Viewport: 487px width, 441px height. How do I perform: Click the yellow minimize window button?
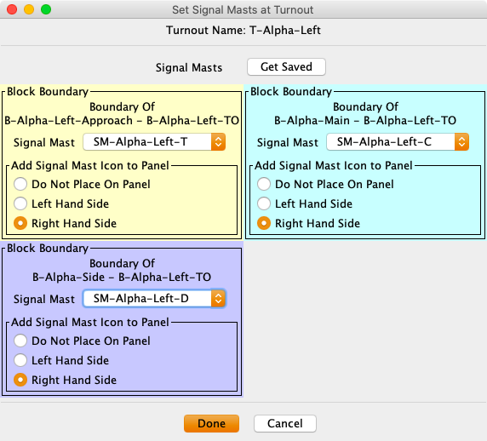click(29, 9)
